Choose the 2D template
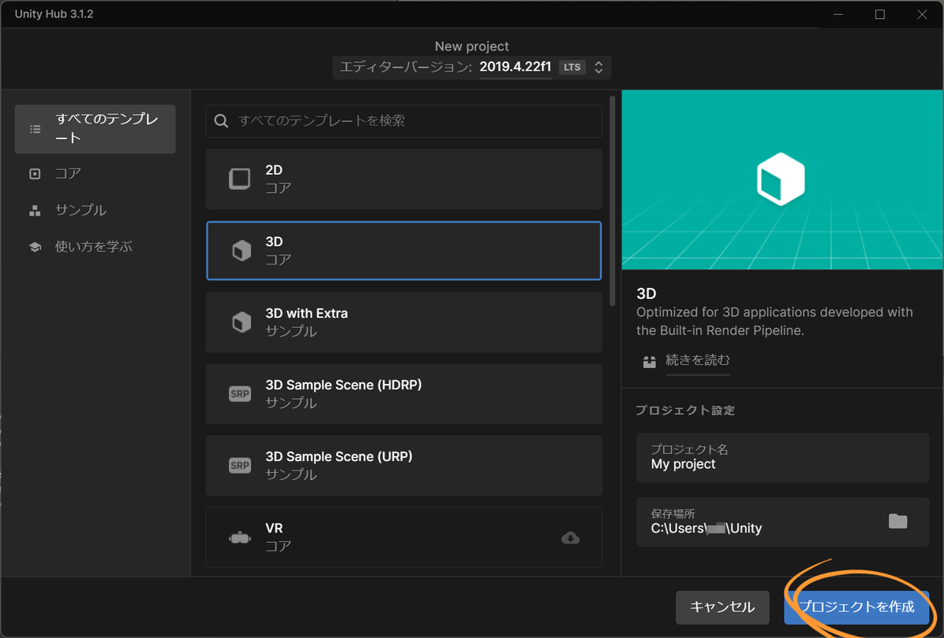Screen dimensions: 944x638 pos(404,179)
